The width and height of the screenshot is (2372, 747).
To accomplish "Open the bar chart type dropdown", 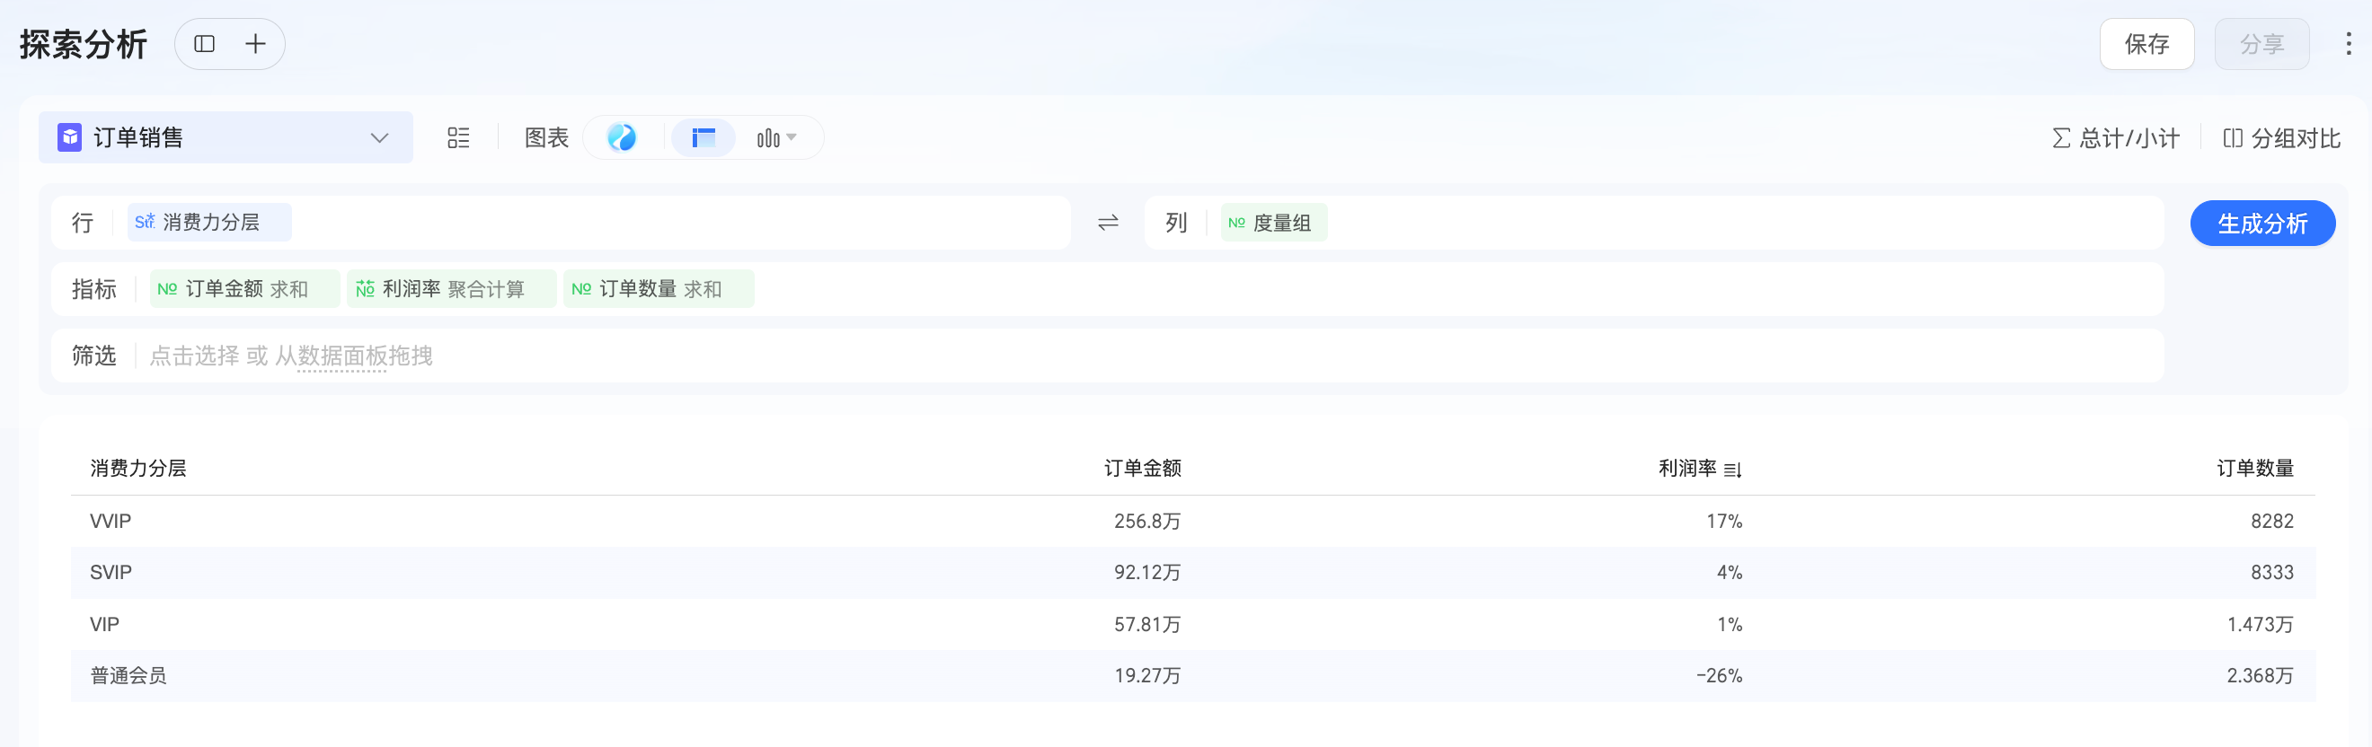I will [x=776, y=138].
